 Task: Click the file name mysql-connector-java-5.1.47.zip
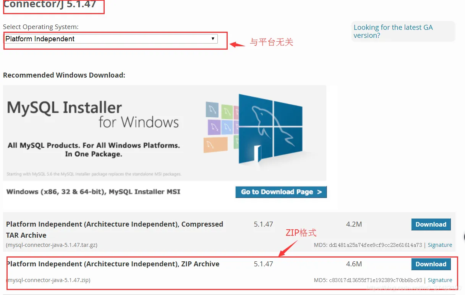(48, 280)
